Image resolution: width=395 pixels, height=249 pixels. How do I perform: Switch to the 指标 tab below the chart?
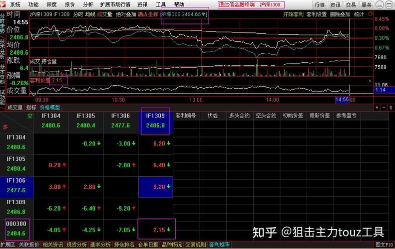(x=31, y=108)
